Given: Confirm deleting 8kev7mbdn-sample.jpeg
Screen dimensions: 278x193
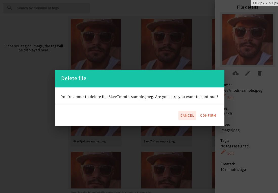Looking at the screenshot, I should [x=208, y=115].
